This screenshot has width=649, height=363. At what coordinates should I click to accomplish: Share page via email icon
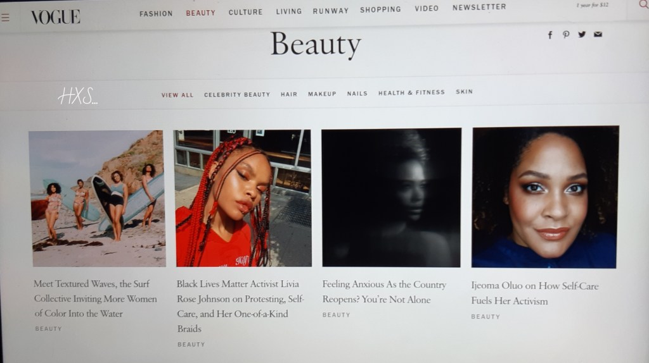pos(598,34)
